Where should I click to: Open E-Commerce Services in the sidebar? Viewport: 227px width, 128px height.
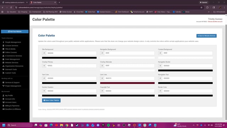coord(13,56)
